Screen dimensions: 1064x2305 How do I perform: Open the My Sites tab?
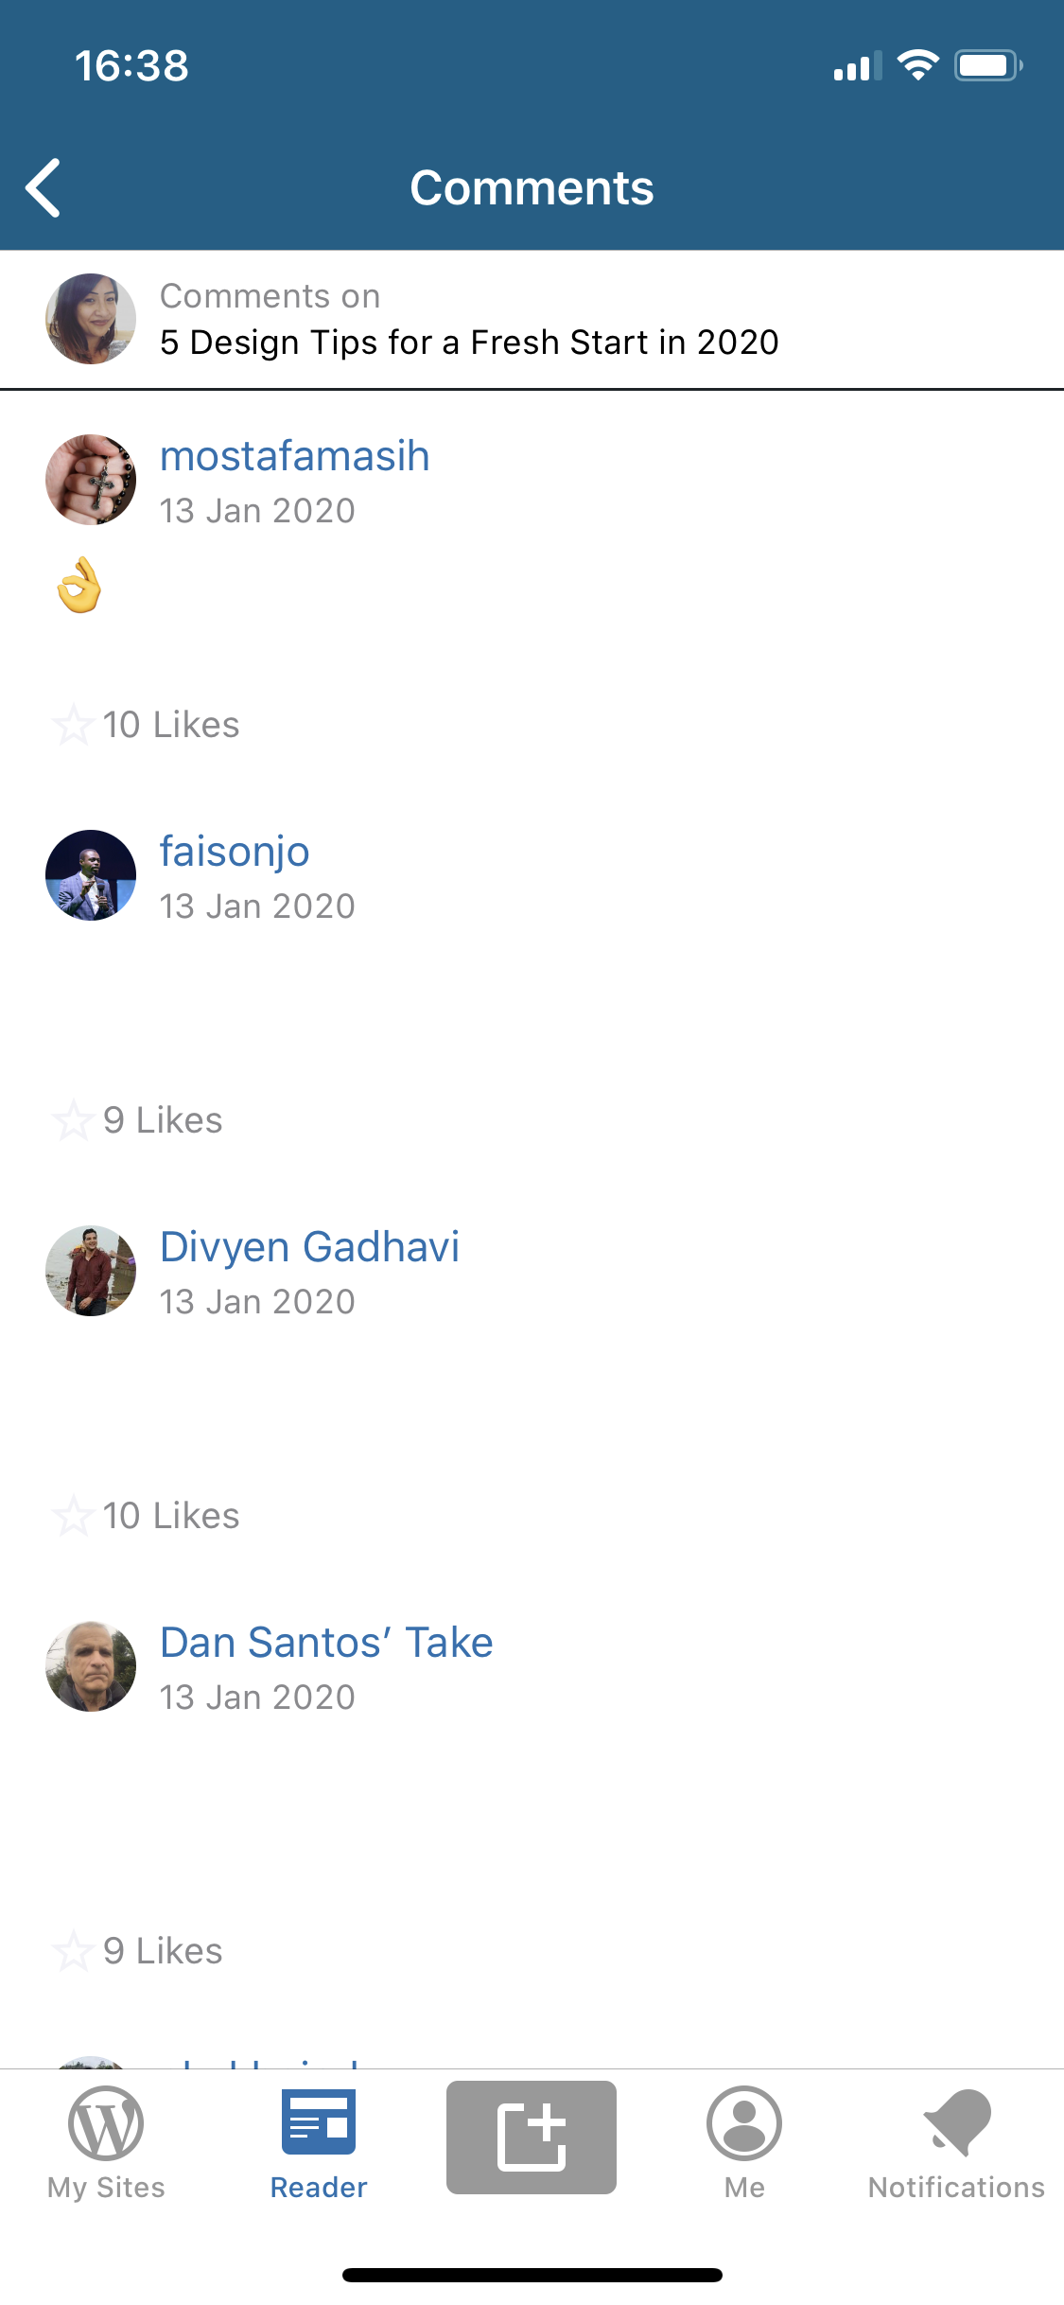pyautogui.click(x=106, y=2144)
